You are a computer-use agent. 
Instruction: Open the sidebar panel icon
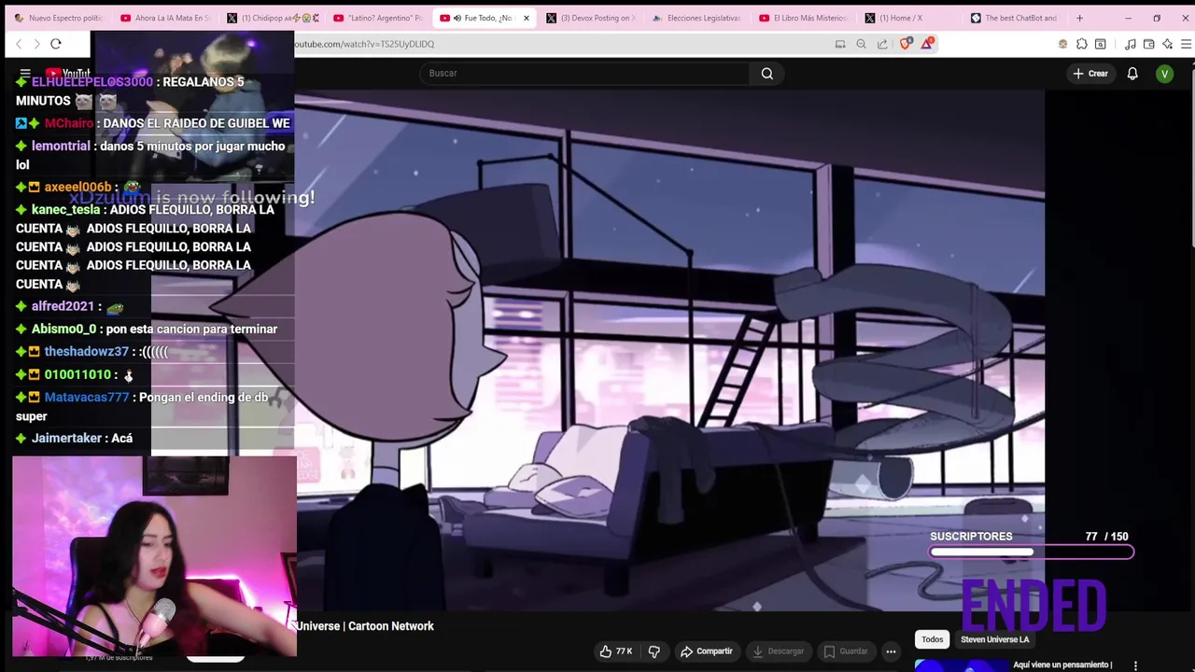pos(1101,44)
